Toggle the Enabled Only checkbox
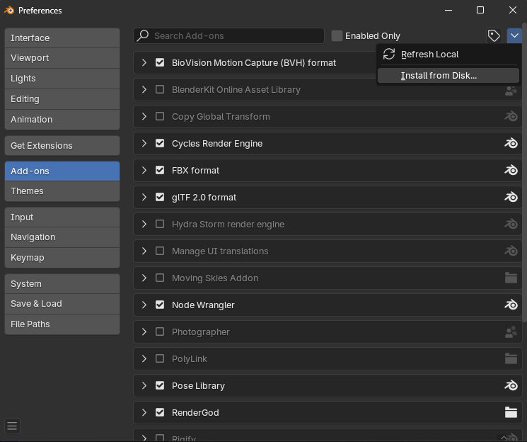 (x=337, y=35)
